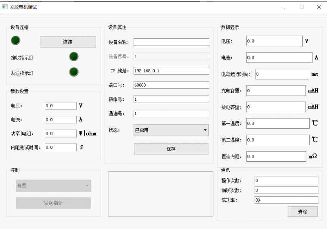This screenshot has width=327, height=229.
Task: Click the connection status indicator light
Action: pyautogui.click(x=15, y=41)
